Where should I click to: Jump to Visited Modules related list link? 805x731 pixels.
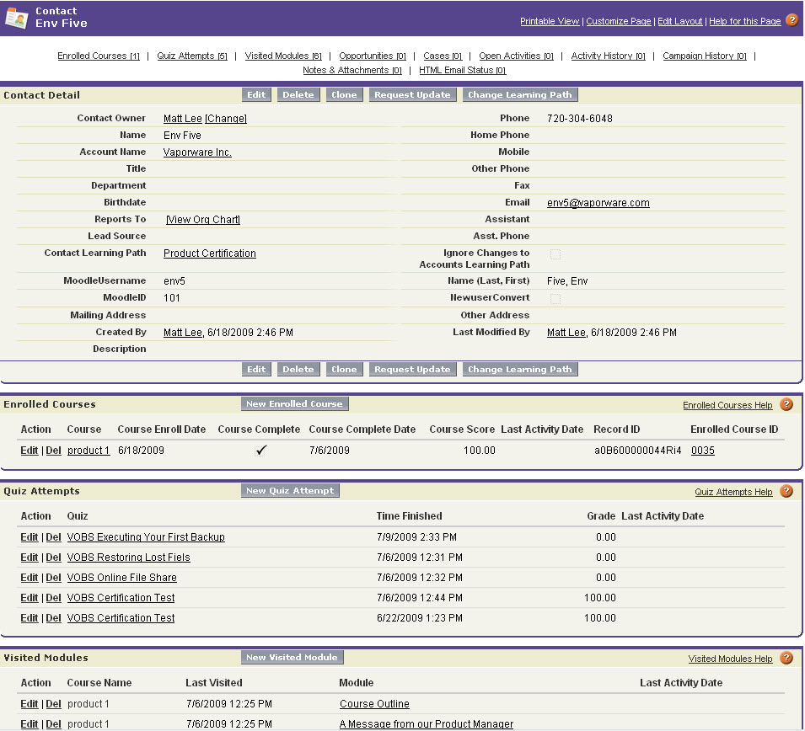coord(282,56)
